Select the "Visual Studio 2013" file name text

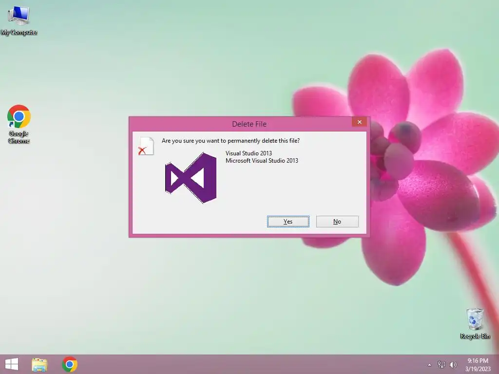click(249, 153)
